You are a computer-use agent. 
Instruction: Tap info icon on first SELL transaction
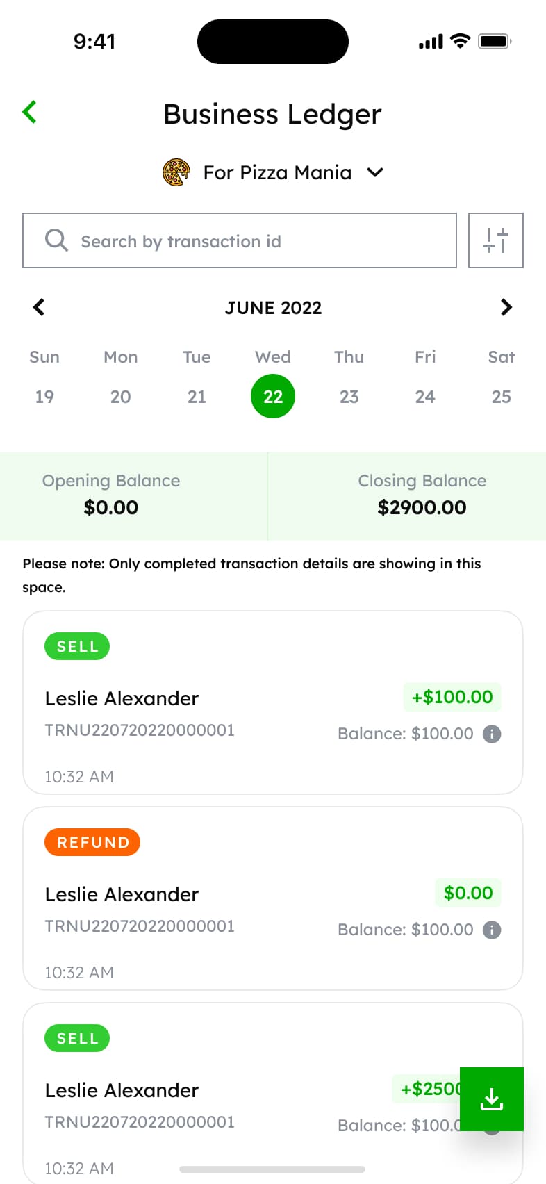click(x=492, y=734)
